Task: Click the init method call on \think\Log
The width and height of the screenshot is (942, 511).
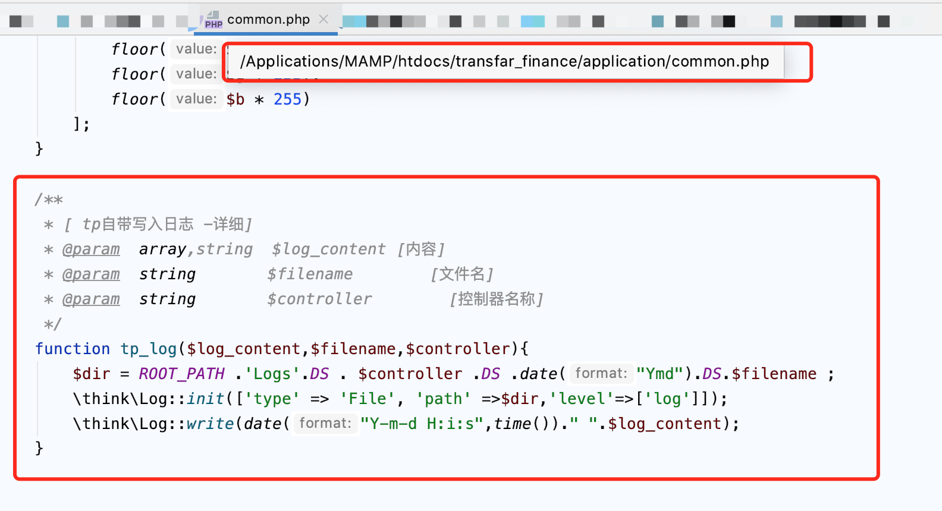Action: [205, 399]
